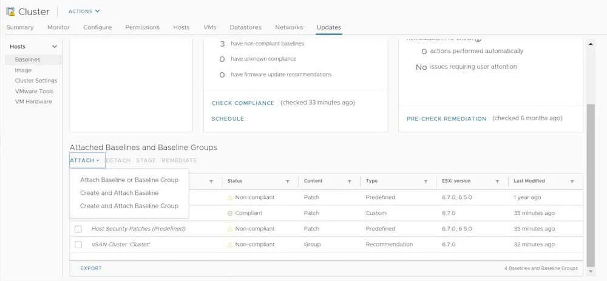Open the ACTIONS dropdown menu
Screen dimensions: 607x281
[84, 11]
